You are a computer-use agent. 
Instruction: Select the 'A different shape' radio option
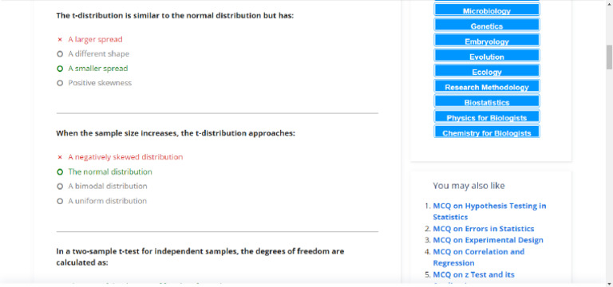tap(60, 54)
